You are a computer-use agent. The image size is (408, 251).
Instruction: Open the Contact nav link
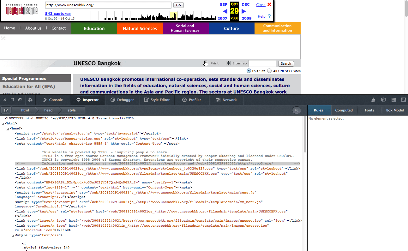click(58, 28)
